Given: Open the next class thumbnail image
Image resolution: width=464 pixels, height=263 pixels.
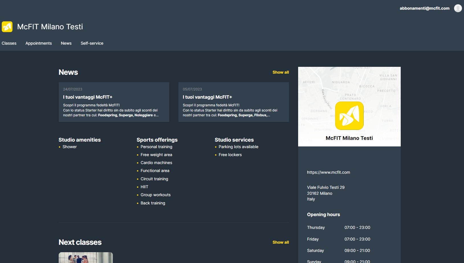Looking at the screenshot, I should (86, 258).
